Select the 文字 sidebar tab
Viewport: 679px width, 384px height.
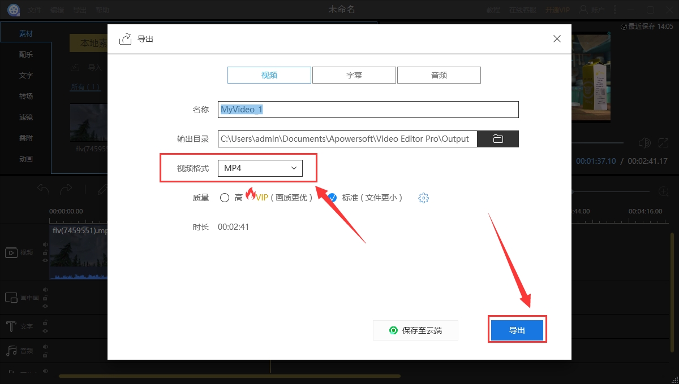(x=26, y=75)
